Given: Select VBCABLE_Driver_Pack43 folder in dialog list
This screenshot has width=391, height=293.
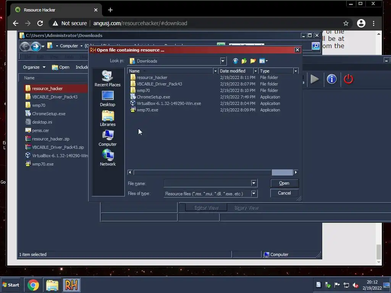Looking at the screenshot, I should pyautogui.click(x=159, y=84).
